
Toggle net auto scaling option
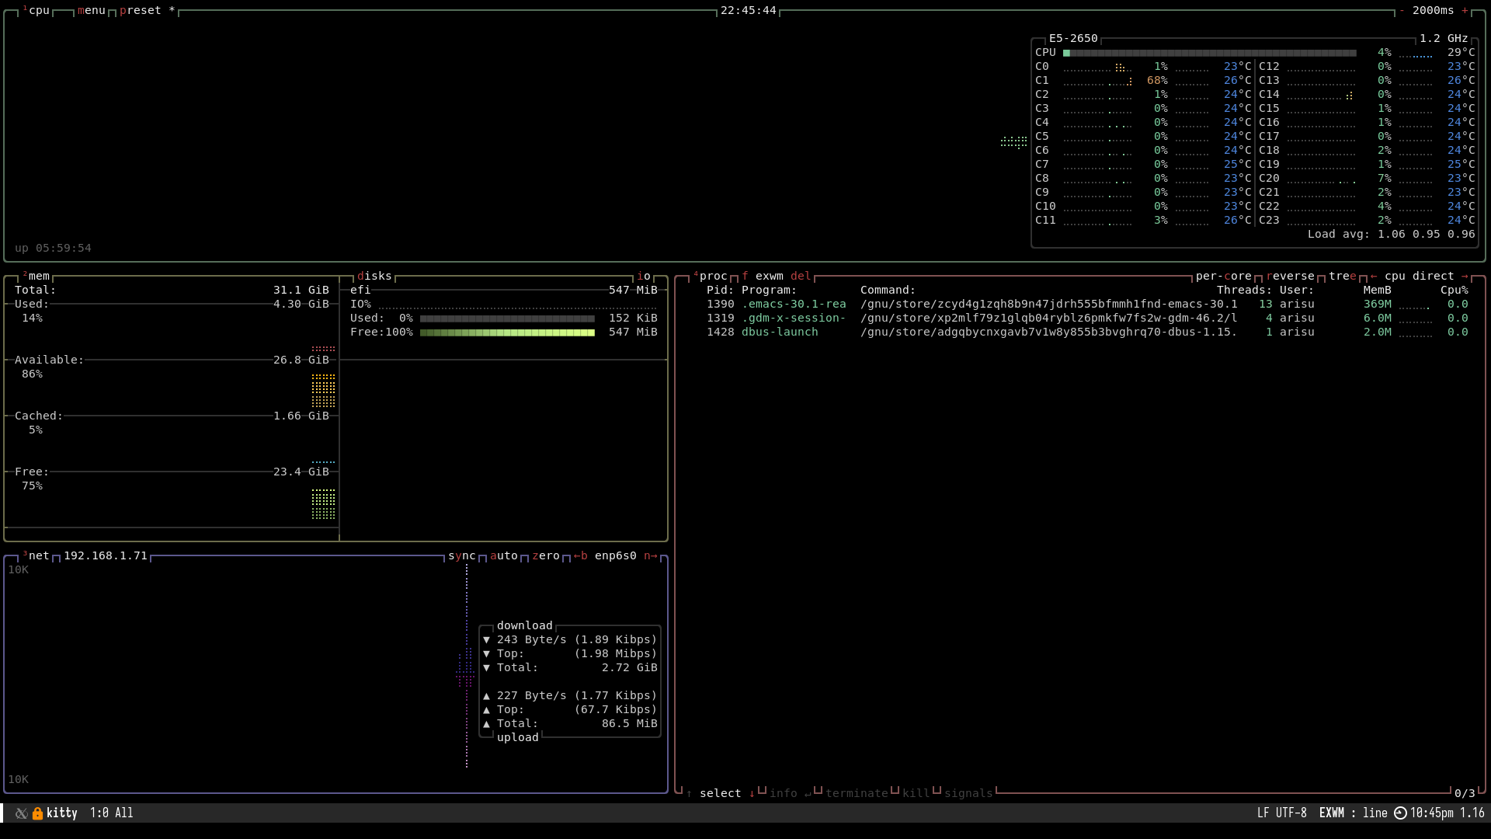504,555
